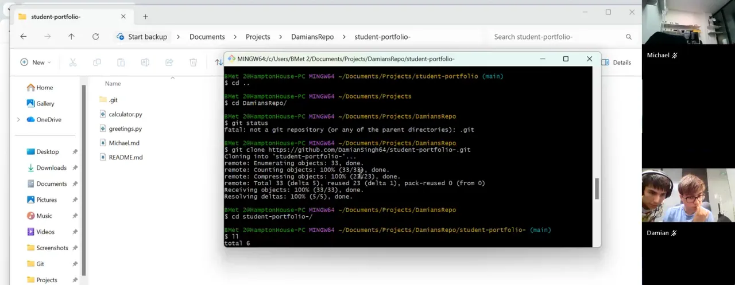Open the Downloads quick access folder
735x285 pixels.
point(47,168)
